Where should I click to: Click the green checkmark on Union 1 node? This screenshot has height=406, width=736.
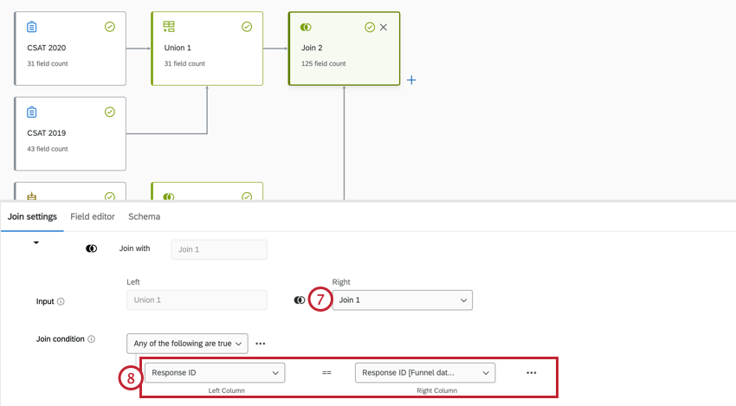coord(247,27)
